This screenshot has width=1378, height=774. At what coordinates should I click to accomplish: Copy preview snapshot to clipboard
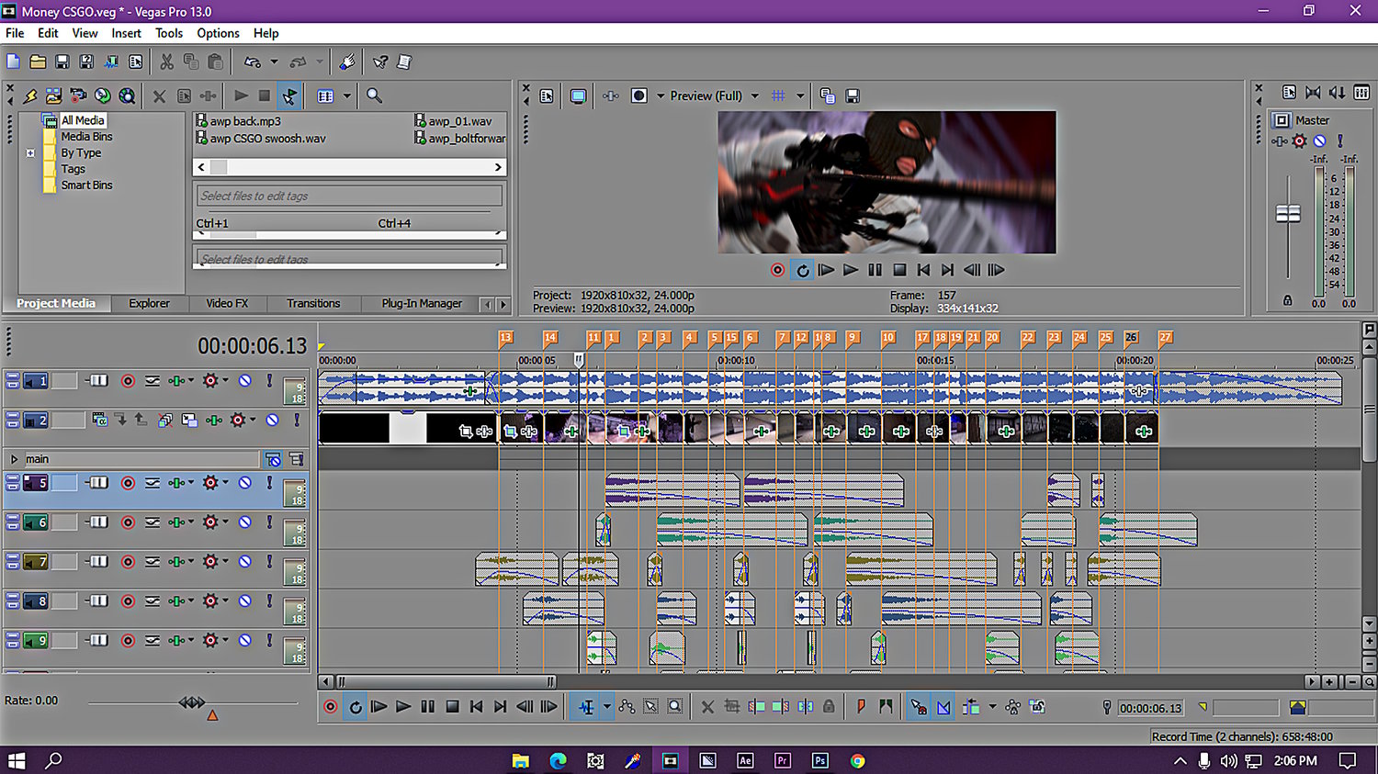pyautogui.click(x=827, y=95)
